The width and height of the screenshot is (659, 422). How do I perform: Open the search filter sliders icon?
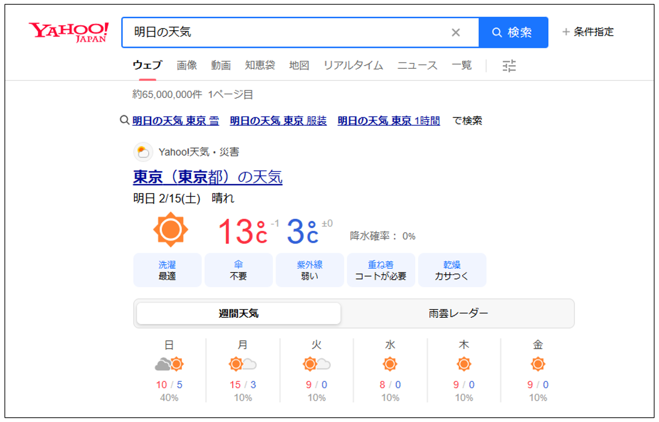(509, 66)
